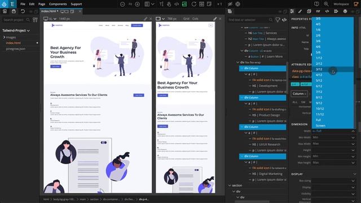The height and width of the screenshot is (203, 361).
Task: Toggle element visibility eye icon in toolbar
Action: (x=230, y=4)
